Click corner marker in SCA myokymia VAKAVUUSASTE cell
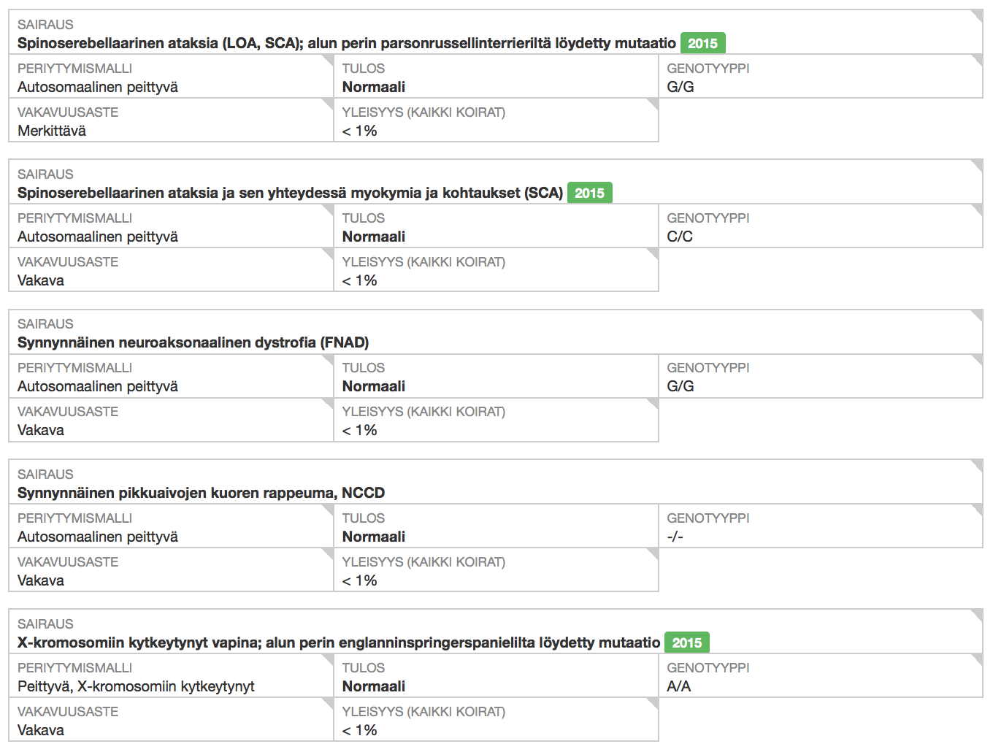993x752 pixels. tap(328, 253)
